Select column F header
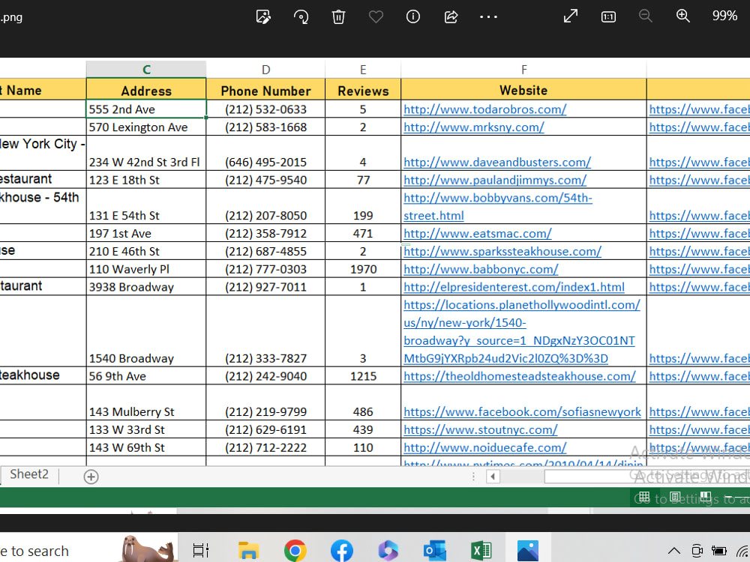Image resolution: width=750 pixels, height=562 pixels. click(x=523, y=69)
